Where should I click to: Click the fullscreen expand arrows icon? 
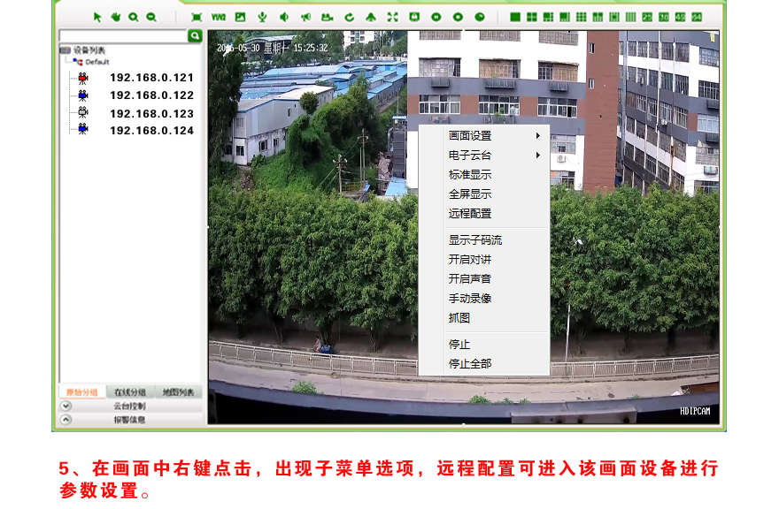pos(392,17)
